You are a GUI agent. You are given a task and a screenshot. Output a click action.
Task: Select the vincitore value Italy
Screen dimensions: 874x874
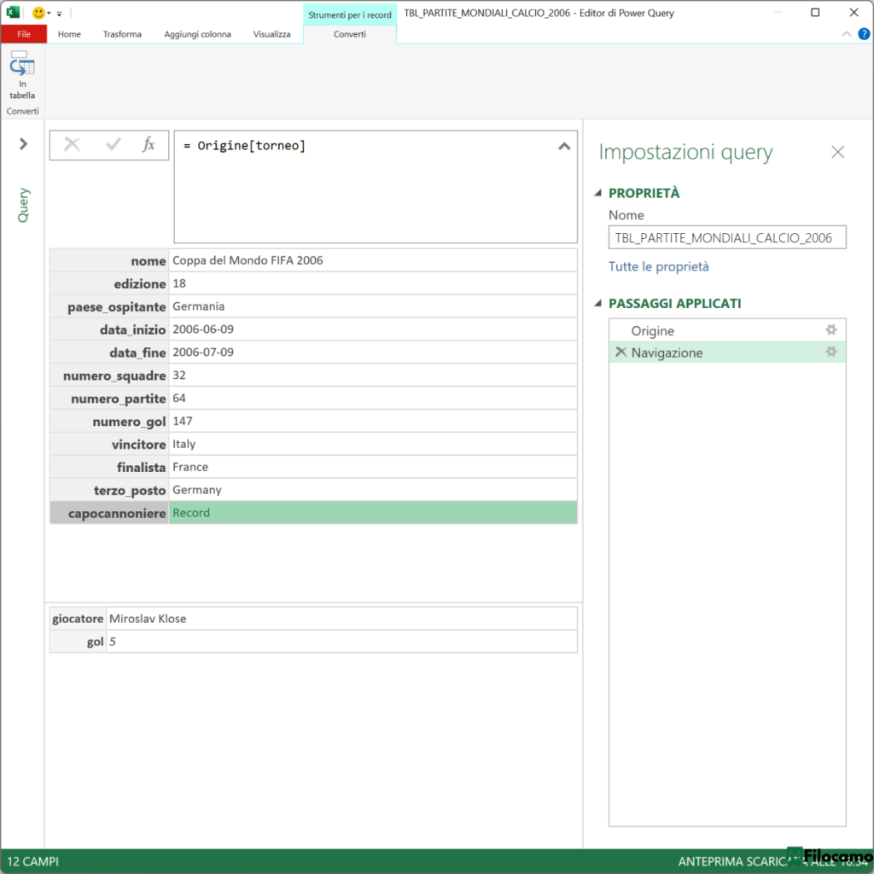pos(184,444)
